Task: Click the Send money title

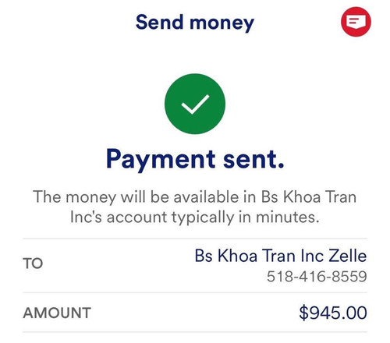Action: click(x=195, y=23)
